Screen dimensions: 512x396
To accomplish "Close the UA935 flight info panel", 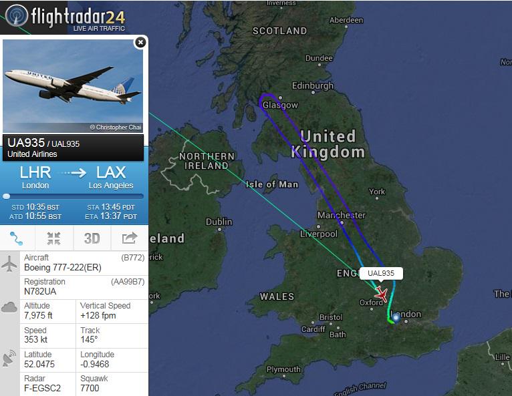I will (140, 43).
